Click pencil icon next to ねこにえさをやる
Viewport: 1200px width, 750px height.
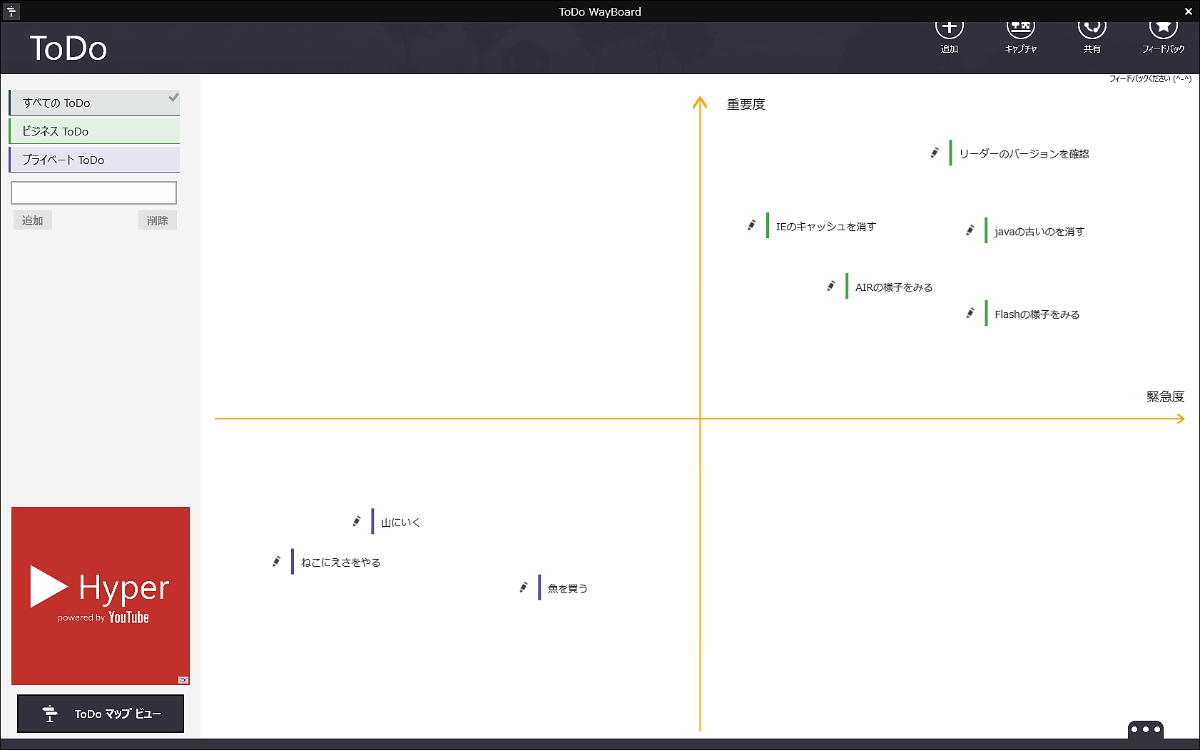coord(277,561)
